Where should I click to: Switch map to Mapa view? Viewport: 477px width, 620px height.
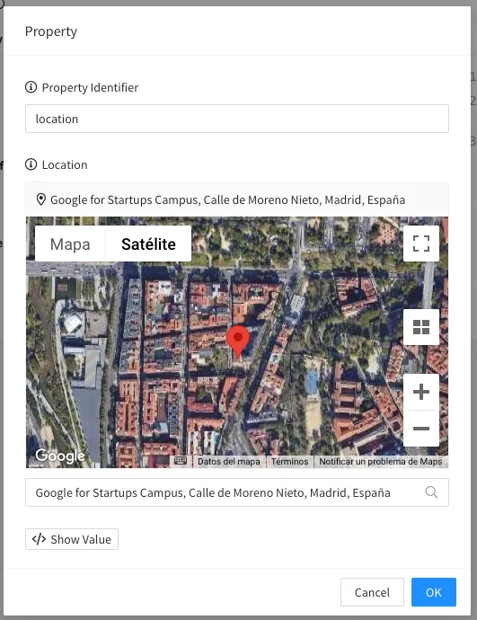(70, 244)
